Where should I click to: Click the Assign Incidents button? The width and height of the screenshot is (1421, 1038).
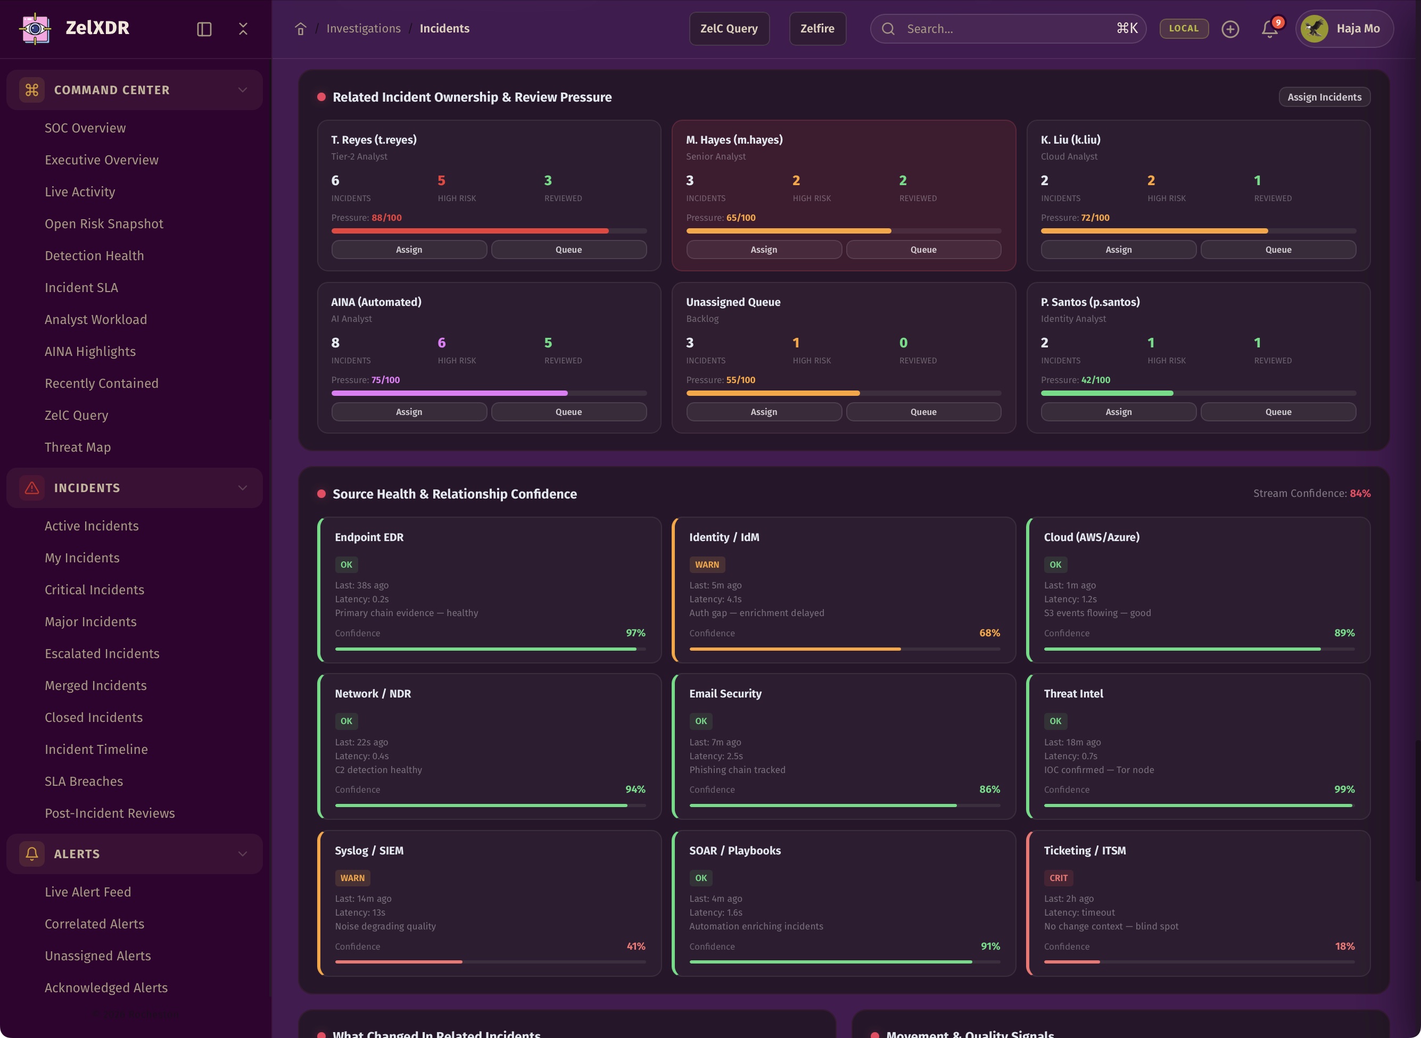pyautogui.click(x=1324, y=97)
